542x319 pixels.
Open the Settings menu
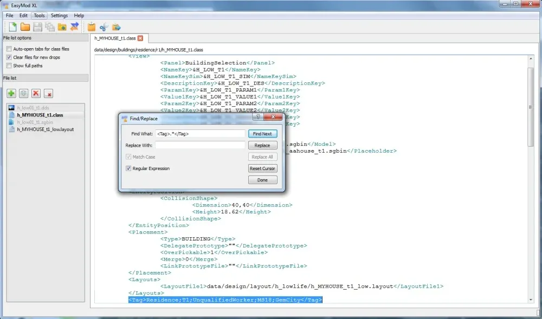[x=59, y=16]
